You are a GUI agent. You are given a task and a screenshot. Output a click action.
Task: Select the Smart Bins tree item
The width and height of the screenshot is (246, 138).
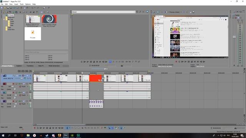coord(11,30)
